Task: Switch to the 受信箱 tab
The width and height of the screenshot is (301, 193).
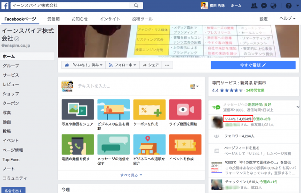Action: click(x=54, y=19)
